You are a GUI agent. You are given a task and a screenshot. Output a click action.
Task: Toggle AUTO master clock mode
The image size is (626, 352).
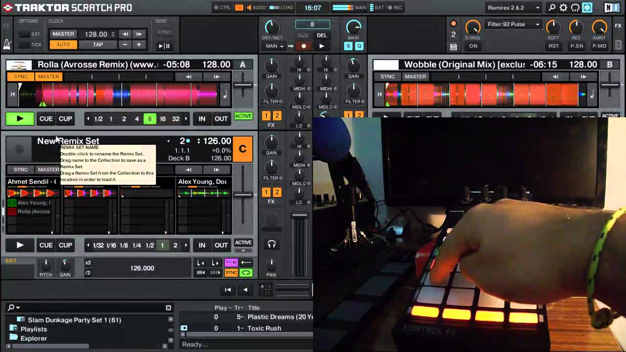63,44
